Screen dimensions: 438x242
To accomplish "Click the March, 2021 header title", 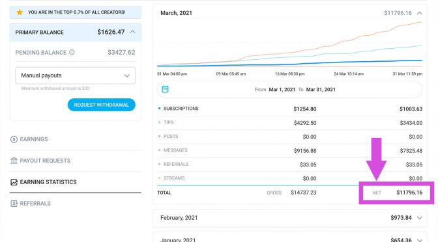I will tap(176, 13).
